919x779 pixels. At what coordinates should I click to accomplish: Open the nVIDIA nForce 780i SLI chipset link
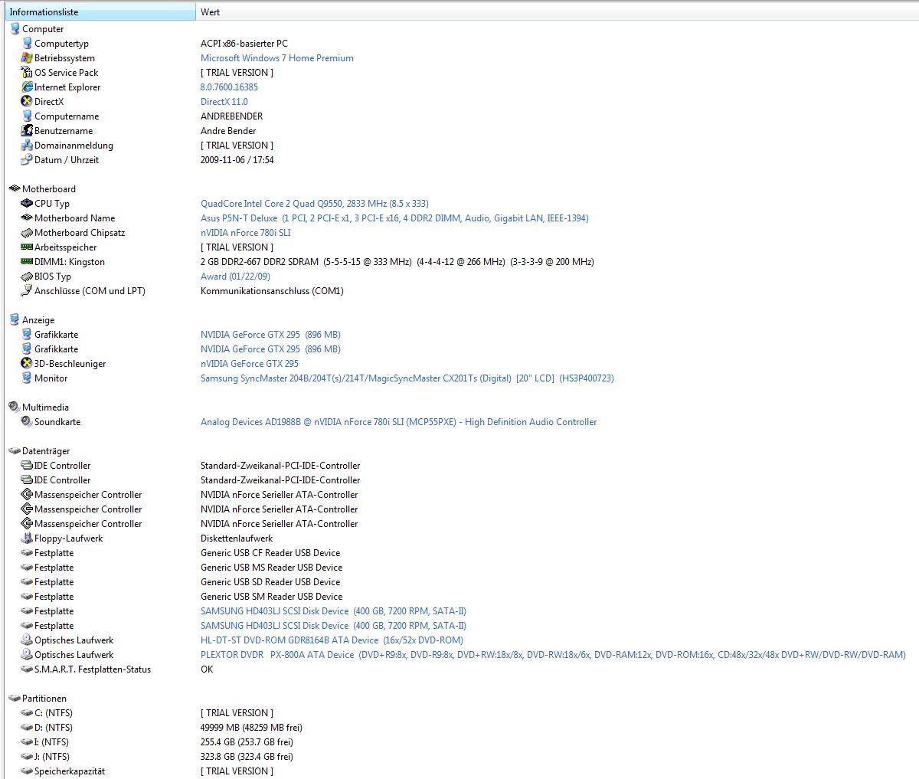[246, 233]
